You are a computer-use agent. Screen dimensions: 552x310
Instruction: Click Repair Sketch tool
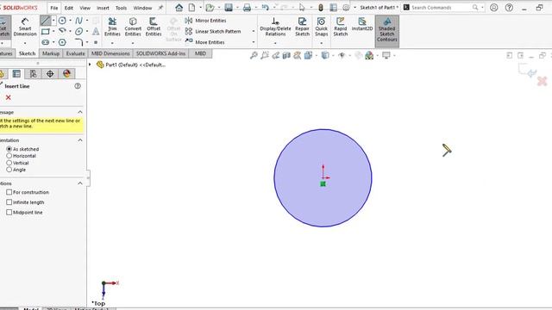click(x=302, y=27)
